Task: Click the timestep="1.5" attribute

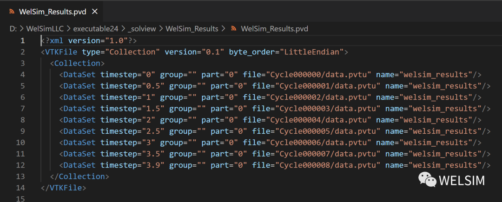Action: pyautogui.click(x=133, y=109)
